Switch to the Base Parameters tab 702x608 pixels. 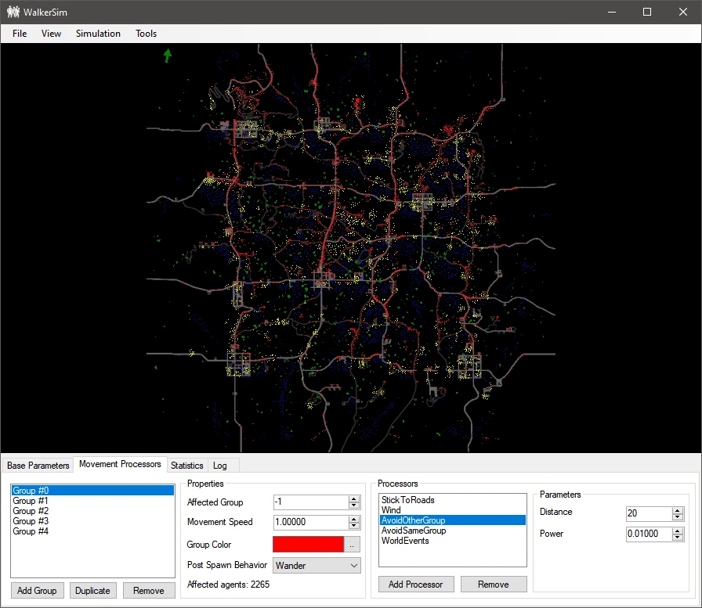(x=38, y=466)
